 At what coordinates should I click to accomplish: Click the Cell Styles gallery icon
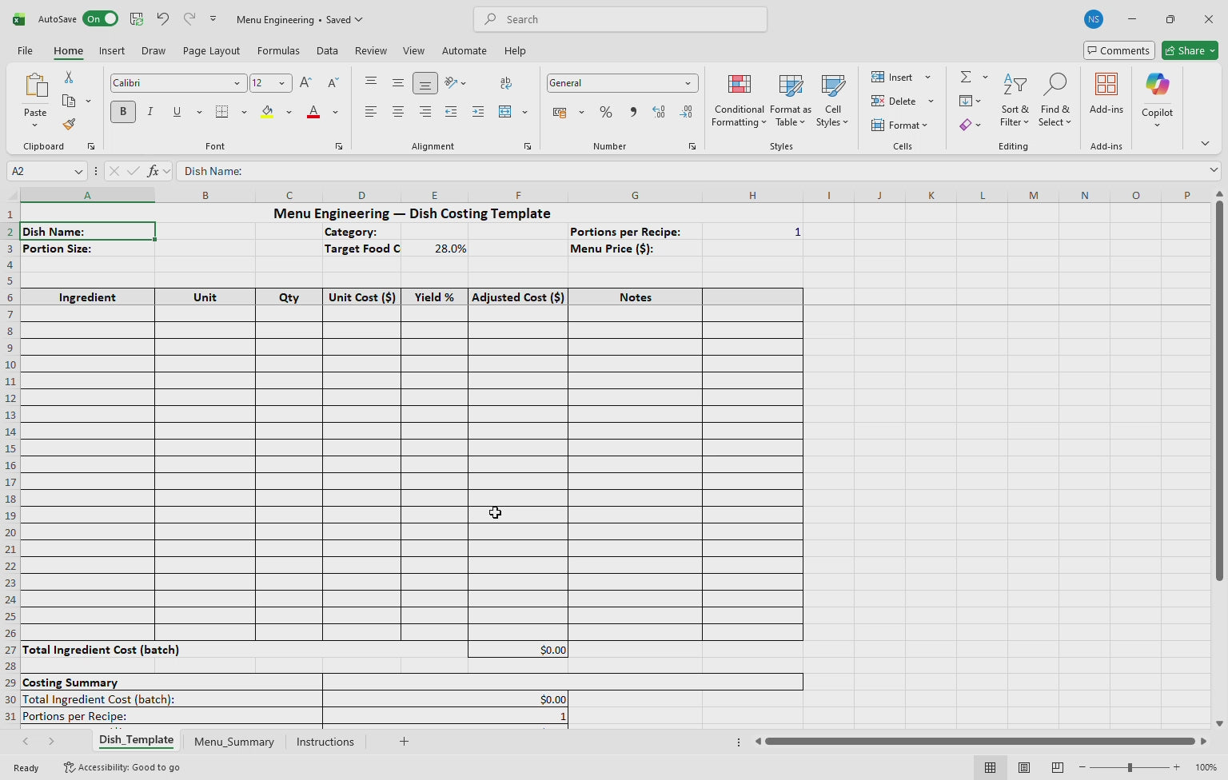pyautogui.click(x=832, y=96)
